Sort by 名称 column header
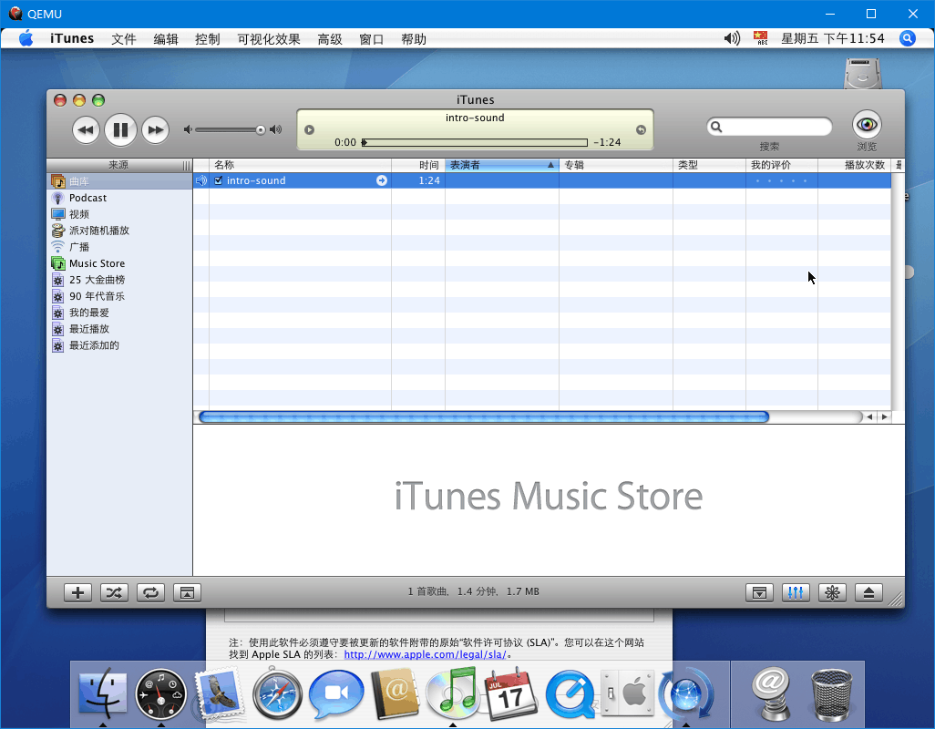 point(301,165)
